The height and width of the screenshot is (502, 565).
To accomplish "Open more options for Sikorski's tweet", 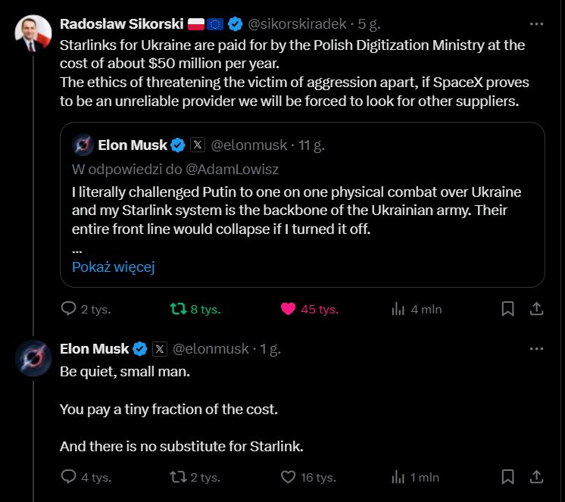I will pyautogui.click(x=535, y=23).
